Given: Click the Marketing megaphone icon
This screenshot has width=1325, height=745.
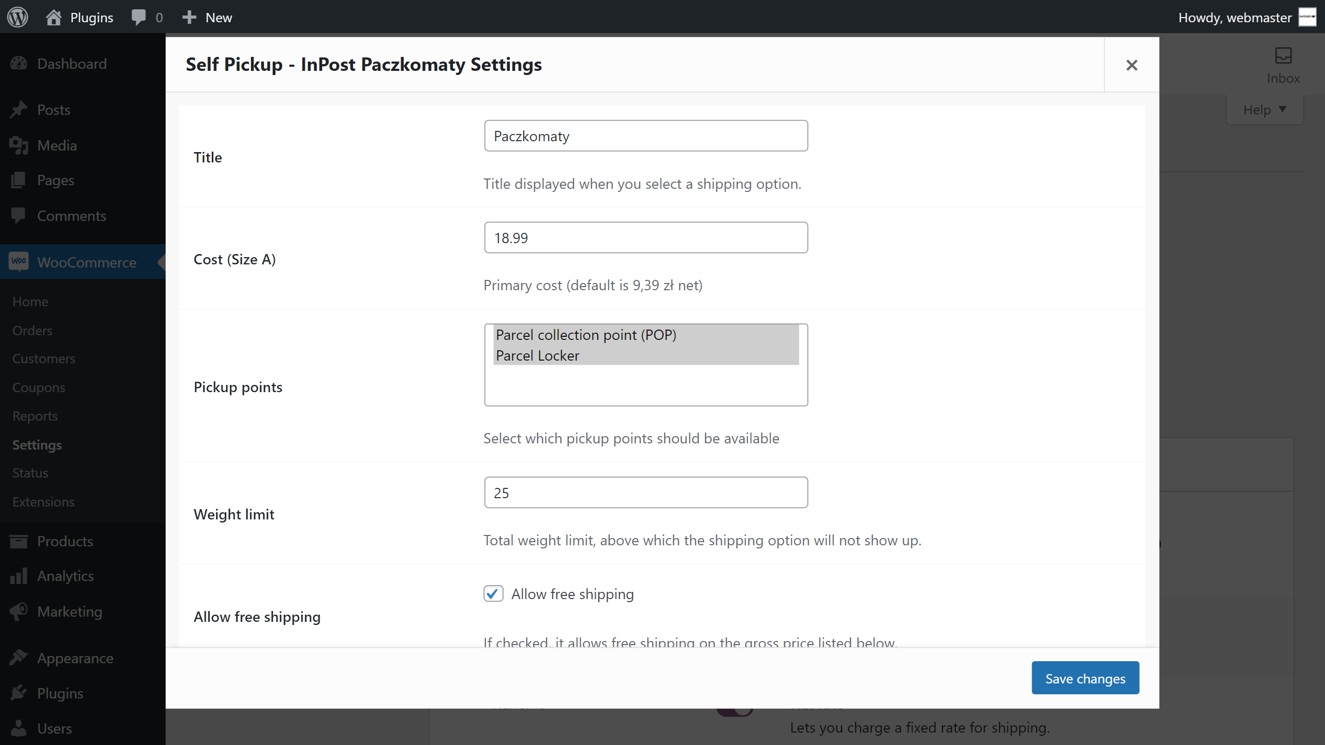Looking at the screenshot, I should [19, 612].
